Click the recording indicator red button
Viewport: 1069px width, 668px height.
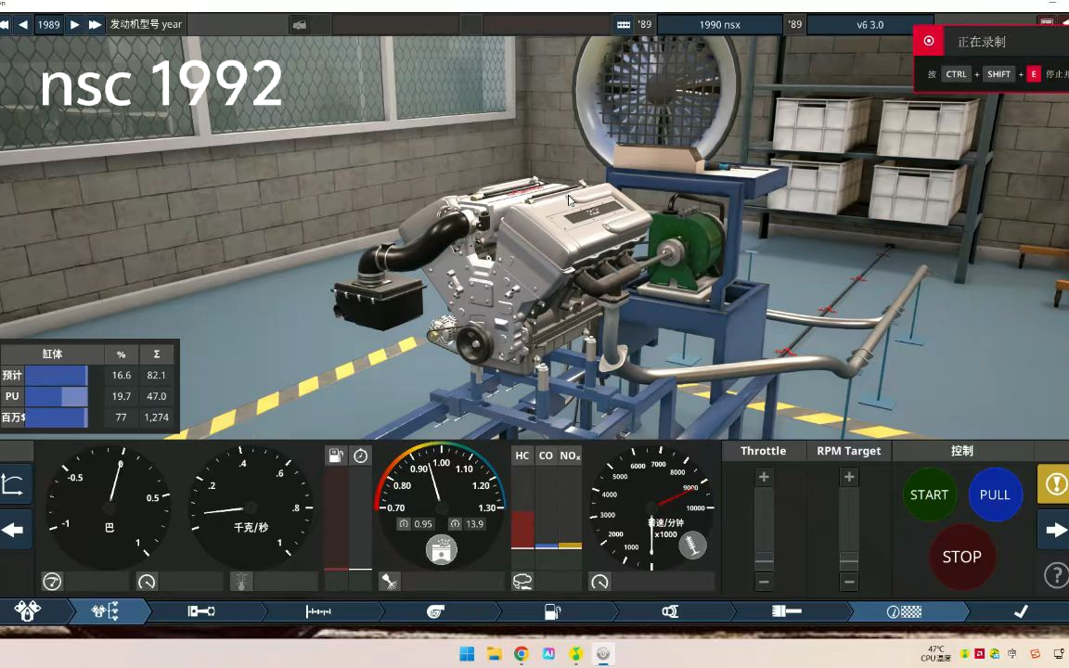click(929, 41)
